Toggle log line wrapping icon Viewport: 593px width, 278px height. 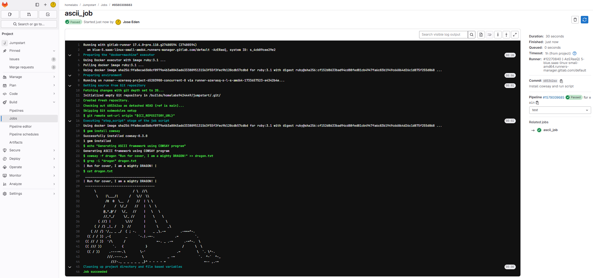[489, 35]
